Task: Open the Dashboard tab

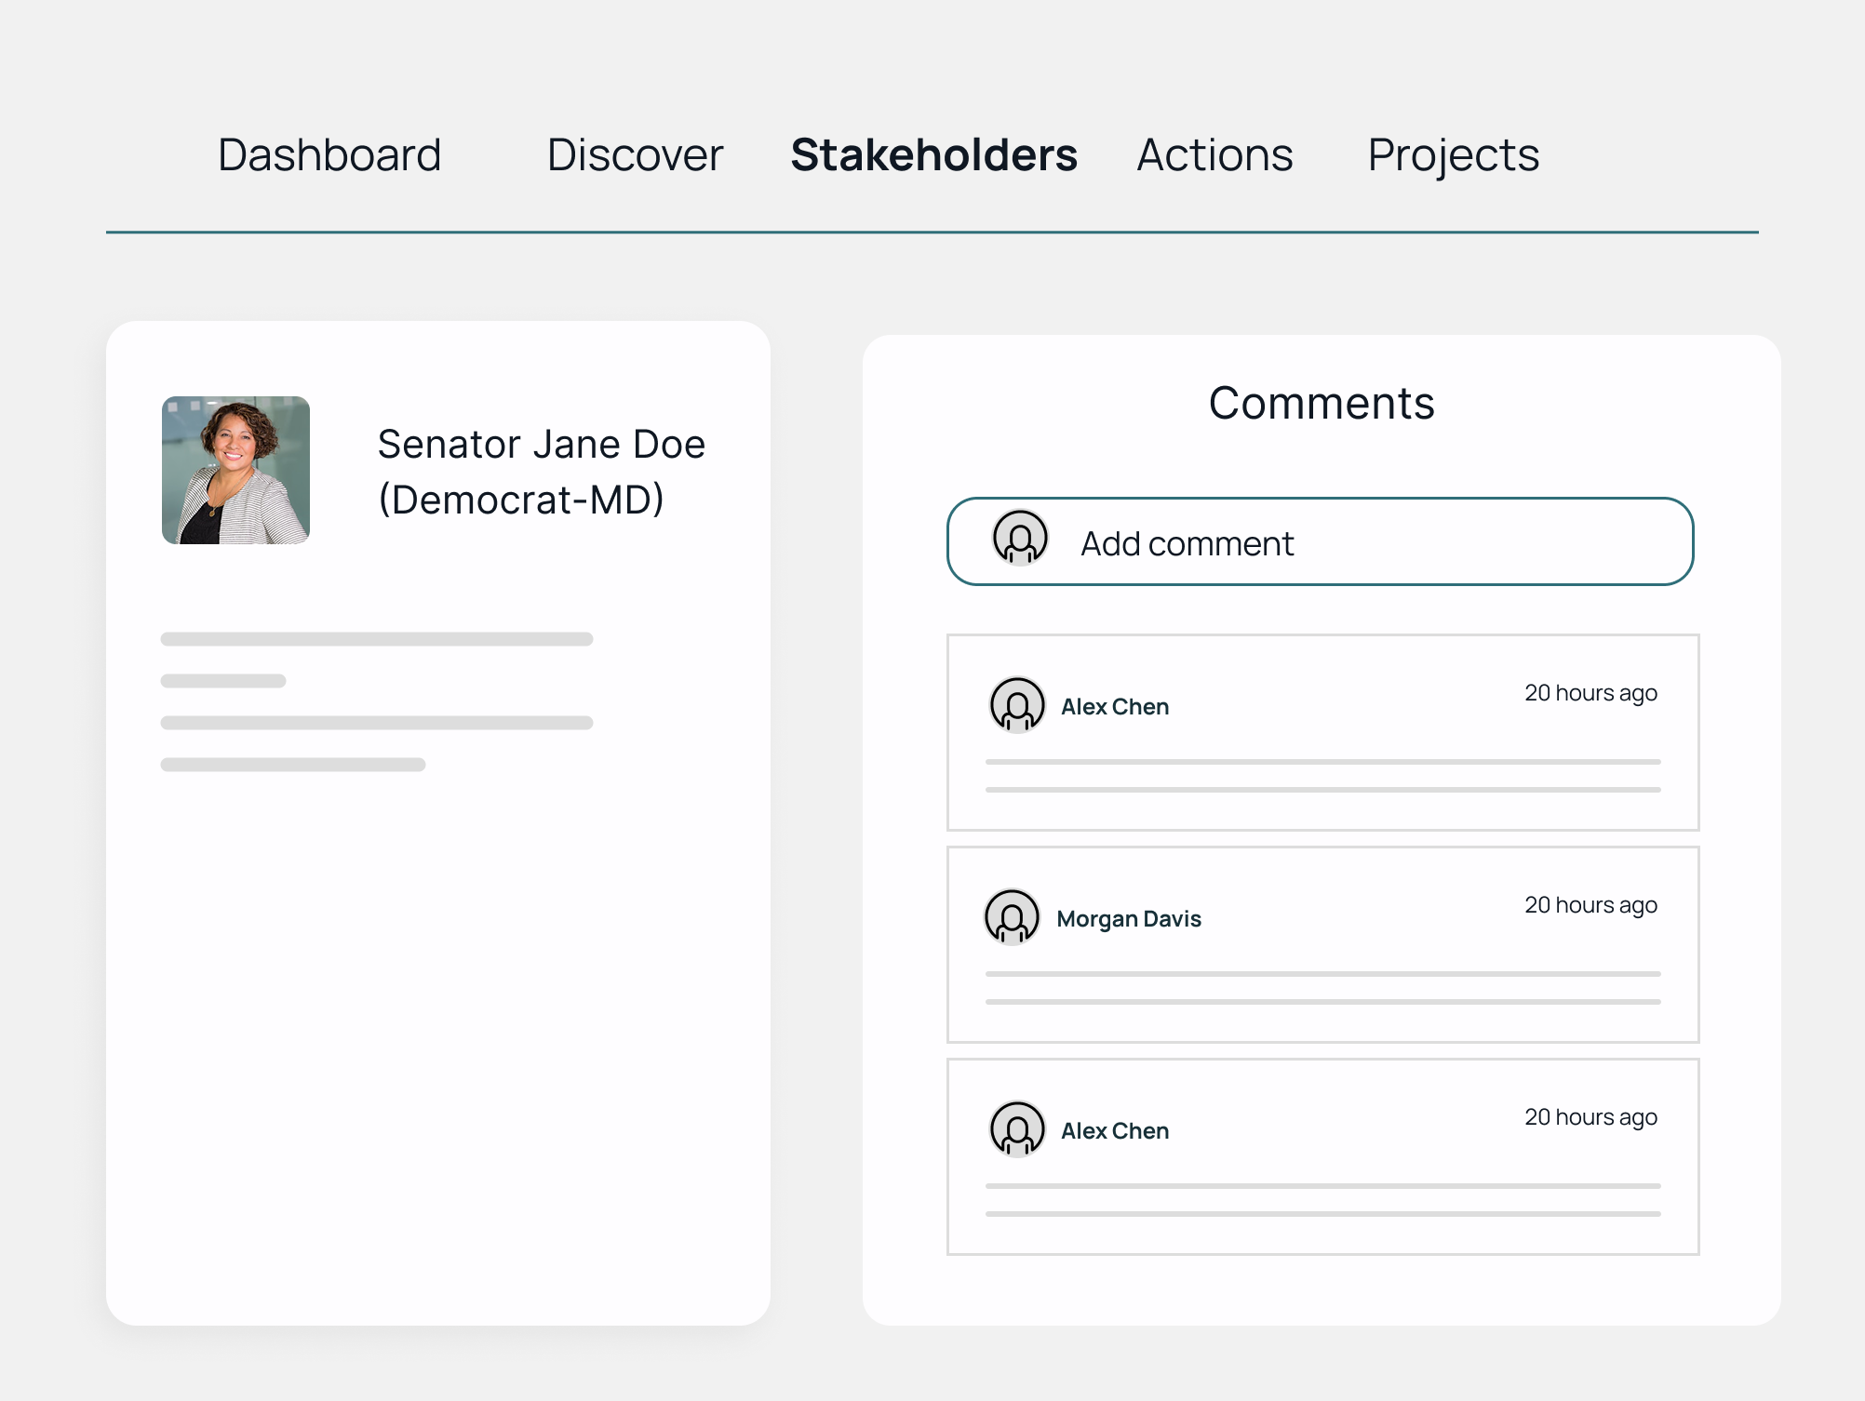Action: pos(329,154)
